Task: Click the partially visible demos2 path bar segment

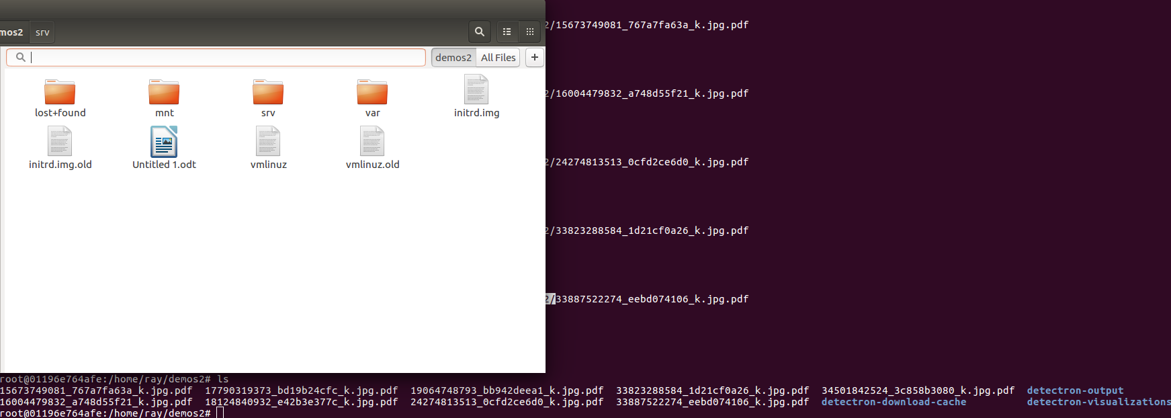Action: tap(13, 32)
